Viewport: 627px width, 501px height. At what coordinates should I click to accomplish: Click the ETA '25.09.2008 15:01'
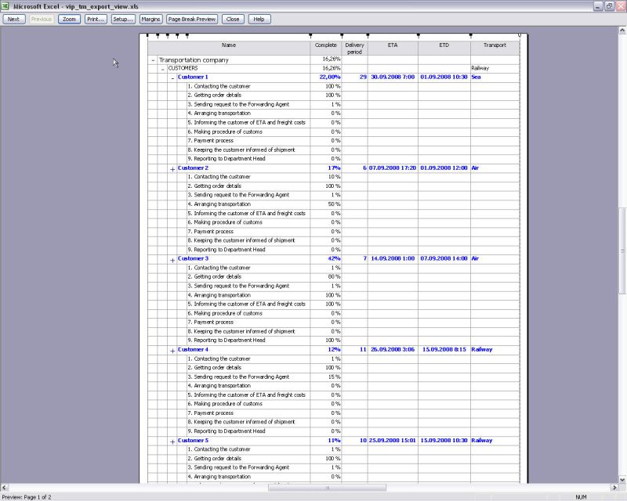point(393,440)
